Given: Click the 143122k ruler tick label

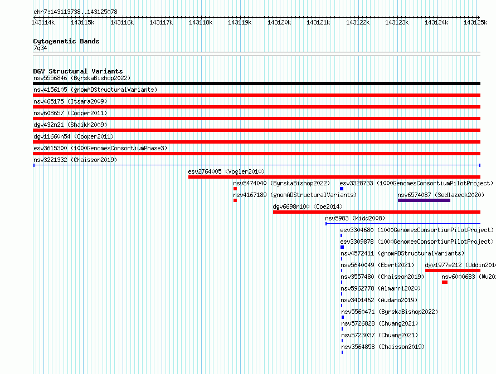Looking at the screenshot, I should pyautogui.click(x=358, y=22).
